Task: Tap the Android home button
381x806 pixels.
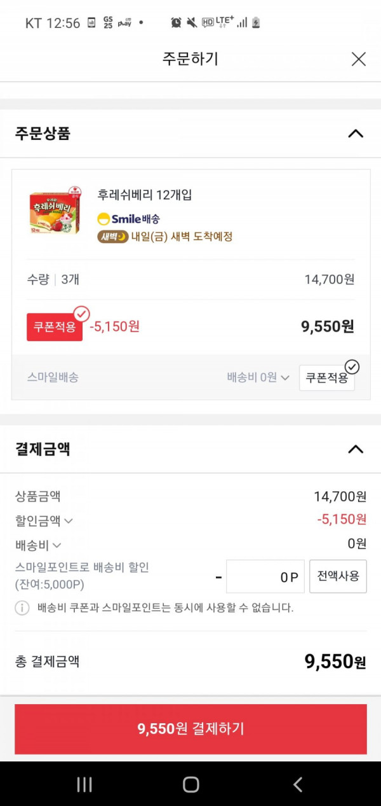Action: [191, 784]
